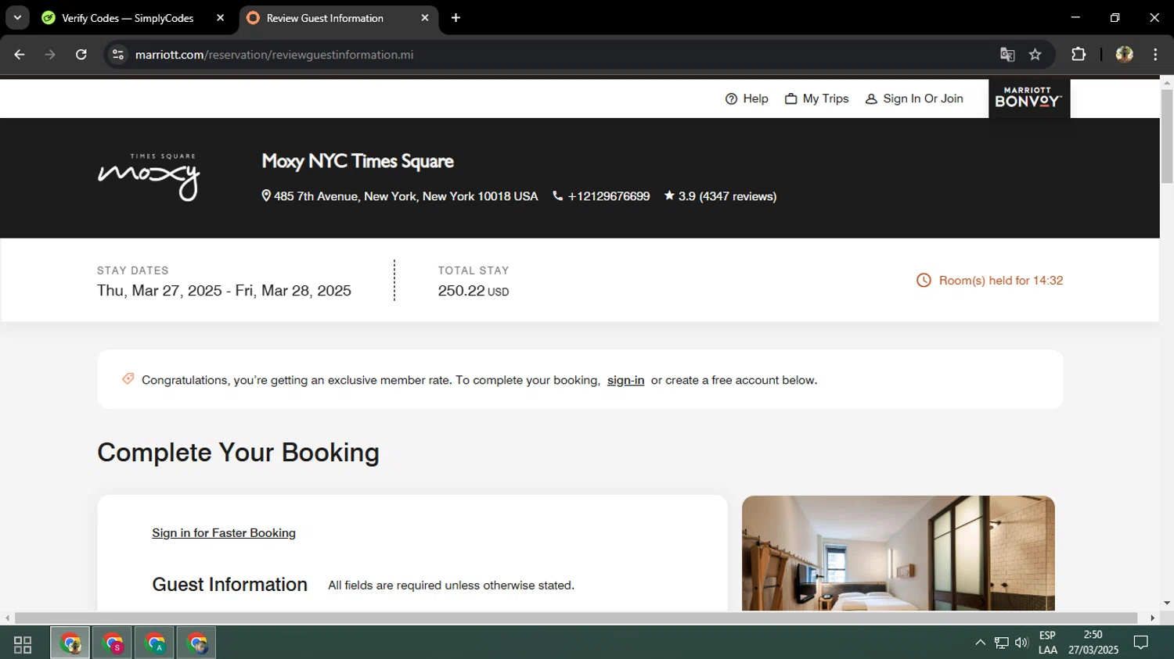
Task: Open the clock showing 2:50 27/03/2025
Action: [x=1093, y=643]
